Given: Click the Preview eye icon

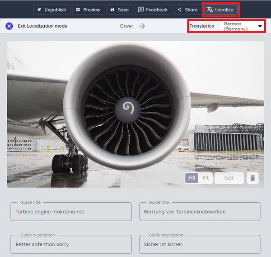Looking at the screenshot, I should tap(79, 10).
